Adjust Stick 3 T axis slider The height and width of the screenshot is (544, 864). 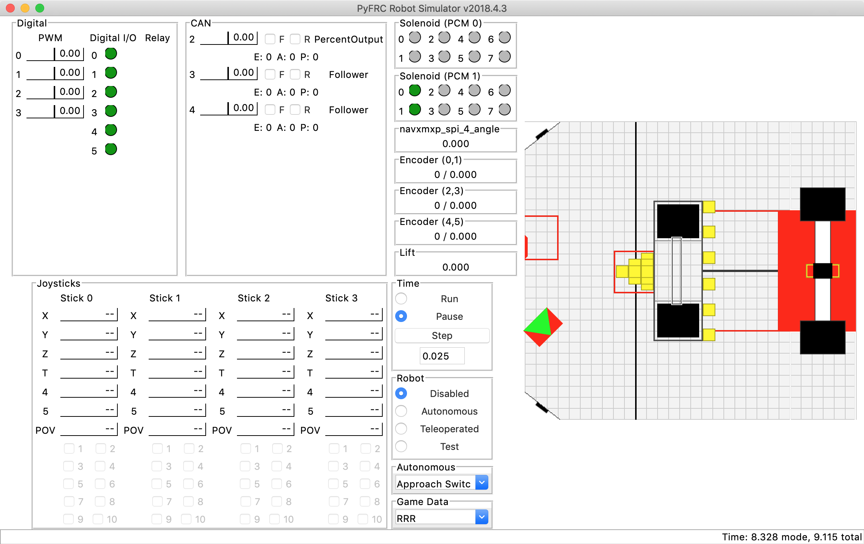[x=354, y=372]
